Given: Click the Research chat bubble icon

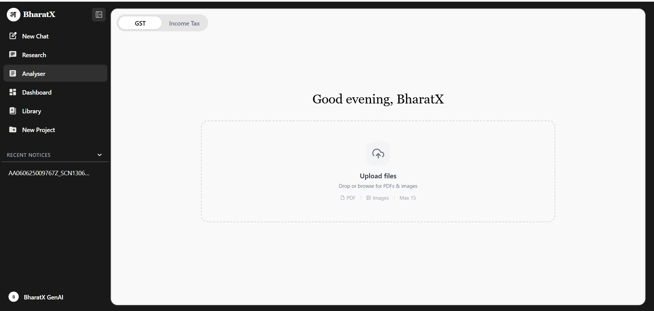Looking at the screenshot, I should click(x=13, y=54).
